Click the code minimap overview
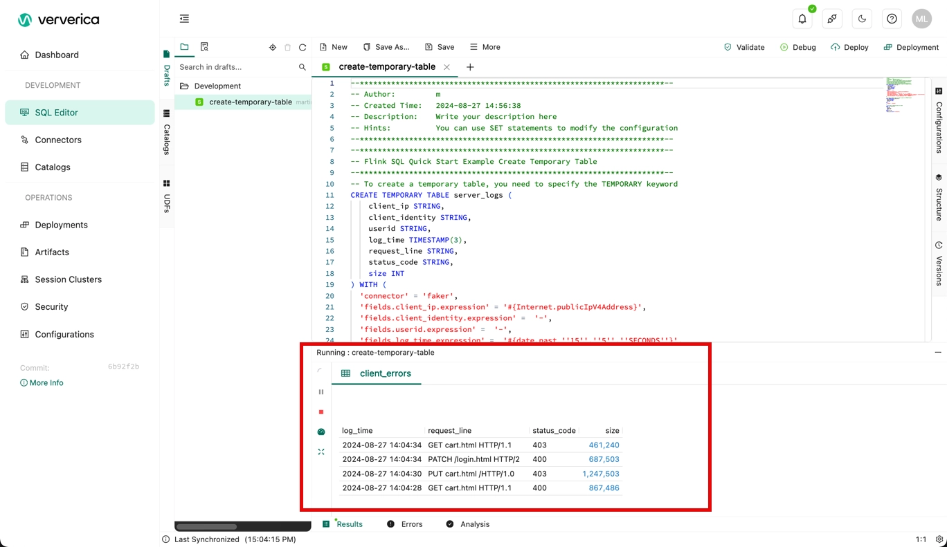The height and width of the screenshot is (547, 947). pyautogui.click(x=905, y=95)
